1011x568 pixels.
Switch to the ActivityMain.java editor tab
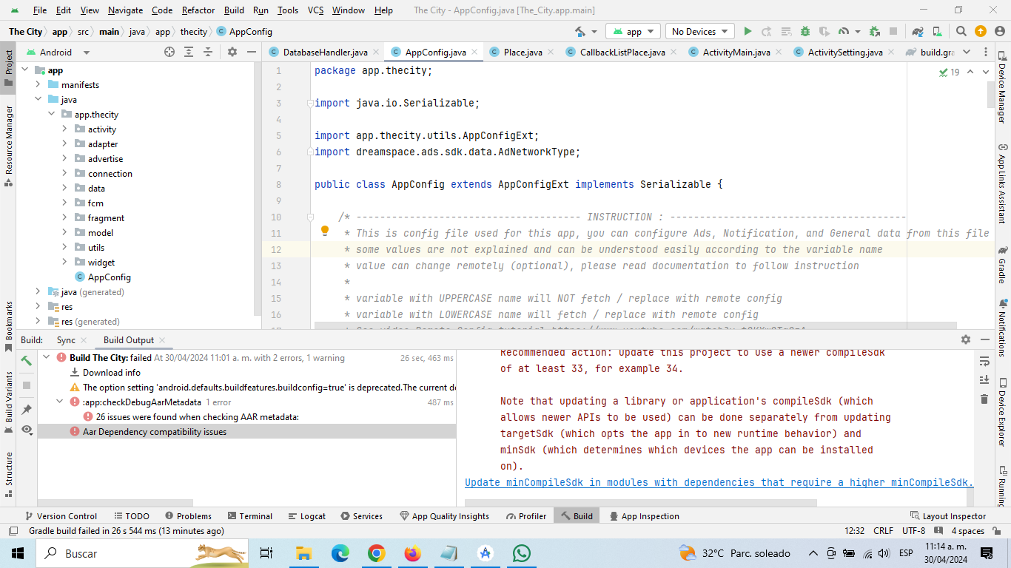[736, 53]
